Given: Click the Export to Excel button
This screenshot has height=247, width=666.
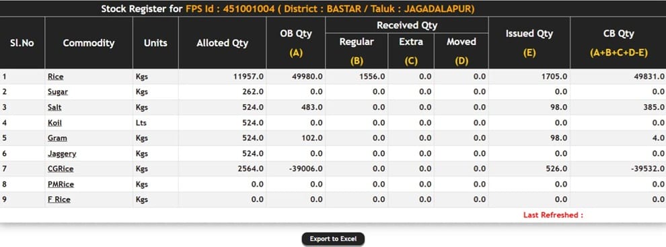Looking at the screenshot, I should coord(333,239).
